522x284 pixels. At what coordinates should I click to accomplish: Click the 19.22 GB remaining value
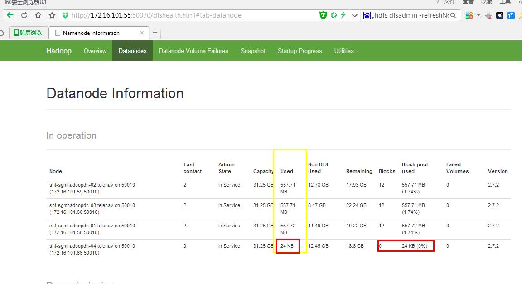pos(356,226)
